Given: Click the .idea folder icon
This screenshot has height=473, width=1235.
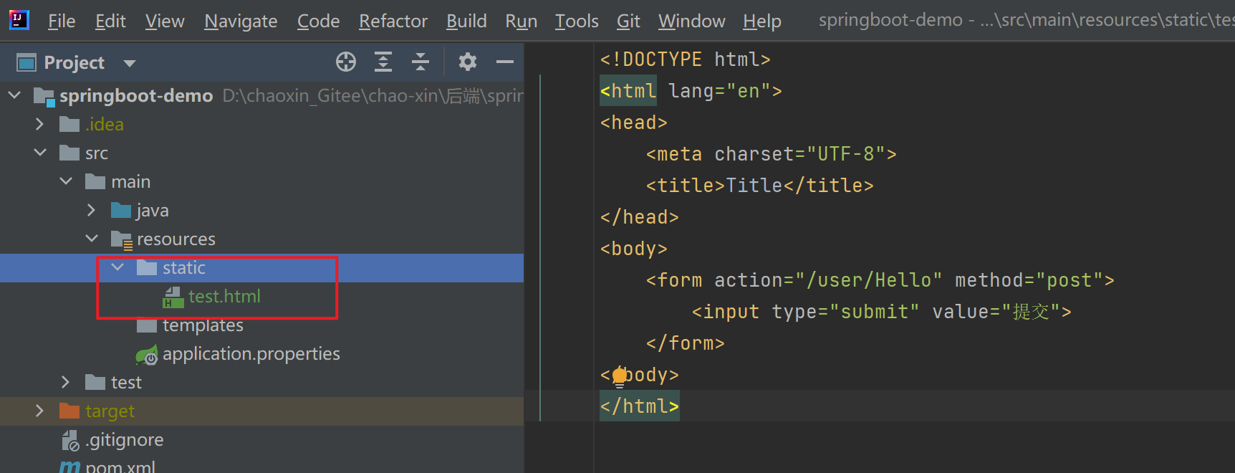Looking at the screenshot, I should tap(69, 125).
